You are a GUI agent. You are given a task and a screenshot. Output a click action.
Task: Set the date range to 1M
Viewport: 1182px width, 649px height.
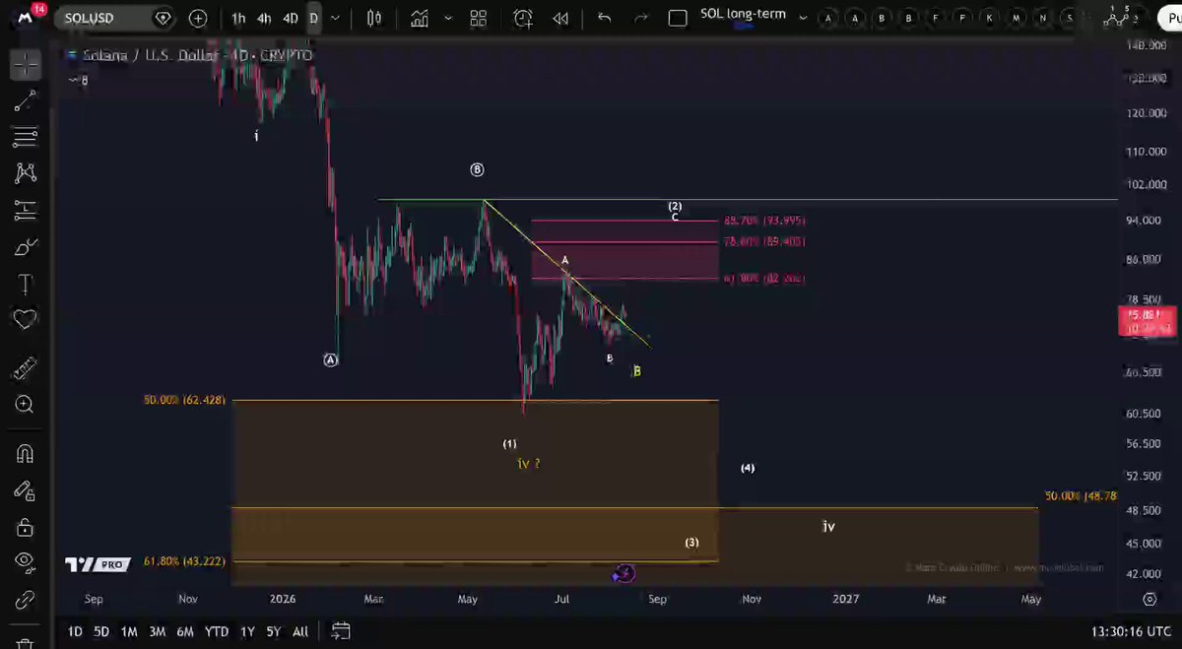129,631
